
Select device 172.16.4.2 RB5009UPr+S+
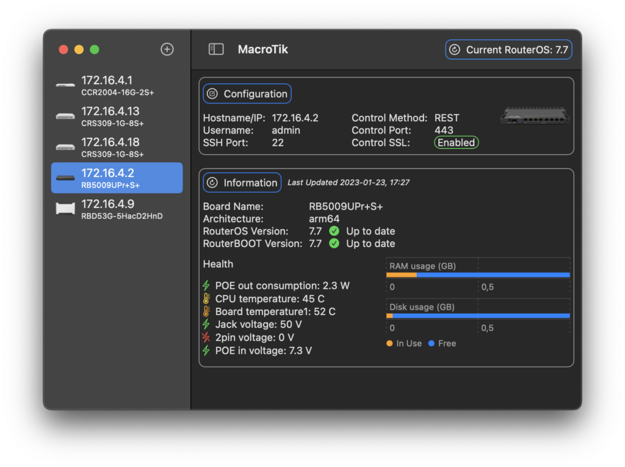coord(117,178)
